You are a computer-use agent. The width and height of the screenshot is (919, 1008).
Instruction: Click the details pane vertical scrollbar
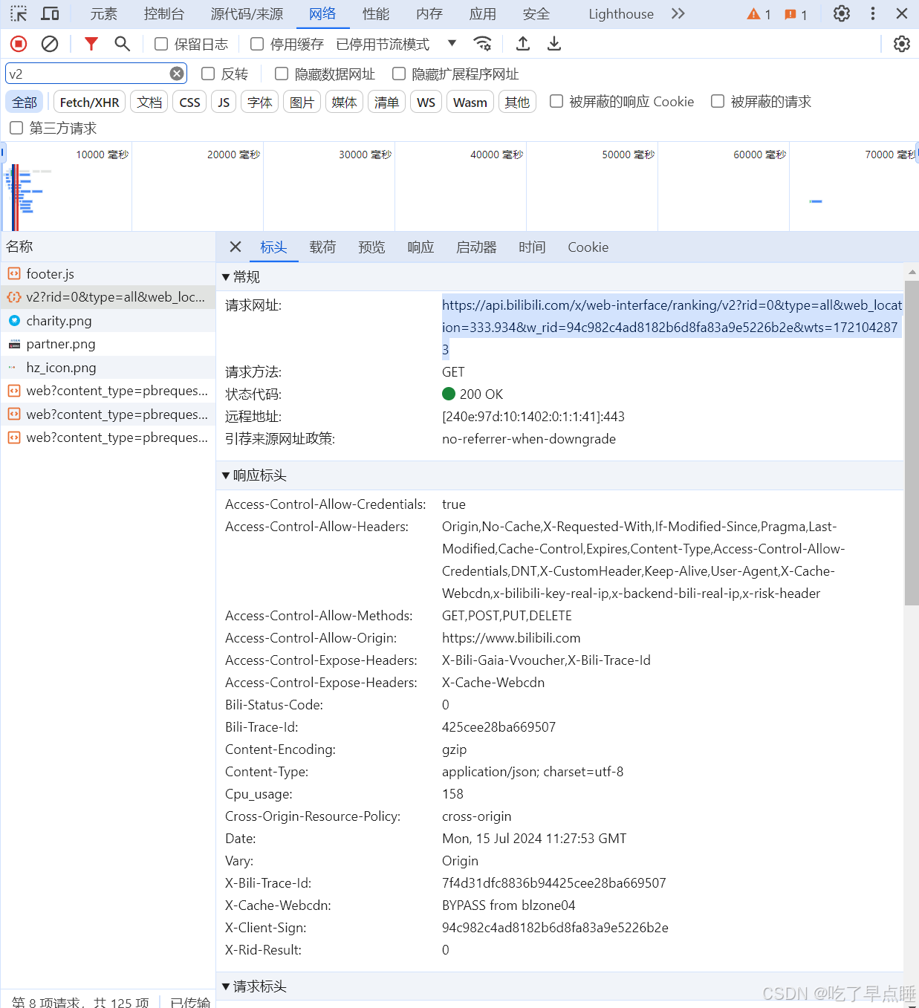click(912, 442)
